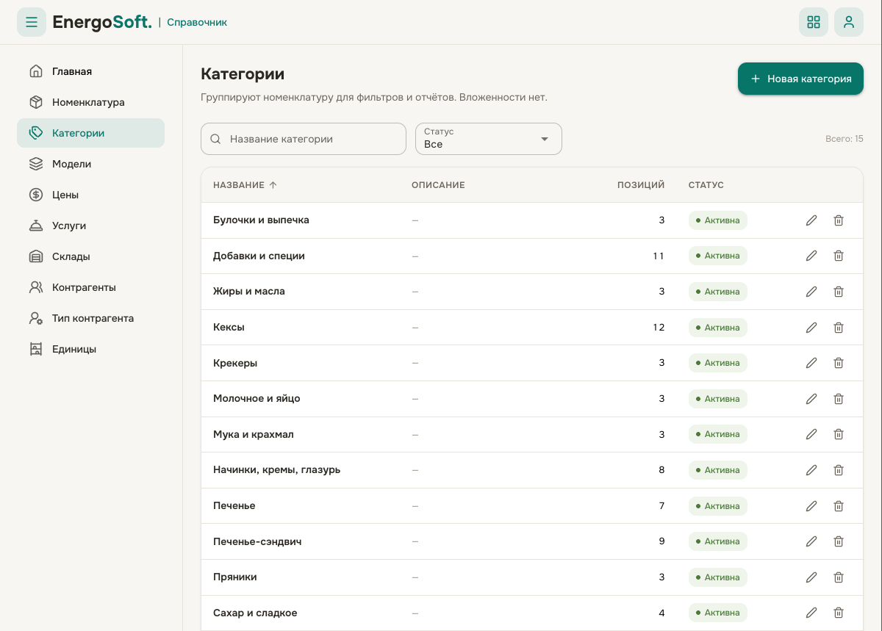Click Активна status for Крекеры
The width and height of the screenshot is (882, 631).
point(718,363)
